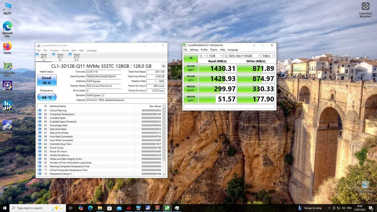
Task: Open Mail app from the taskbar
Action: tap(119, 208)
